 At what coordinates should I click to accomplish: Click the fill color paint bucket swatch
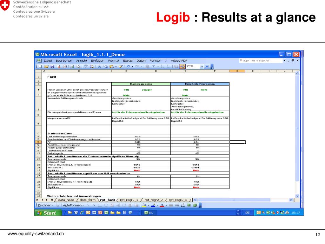144,205
